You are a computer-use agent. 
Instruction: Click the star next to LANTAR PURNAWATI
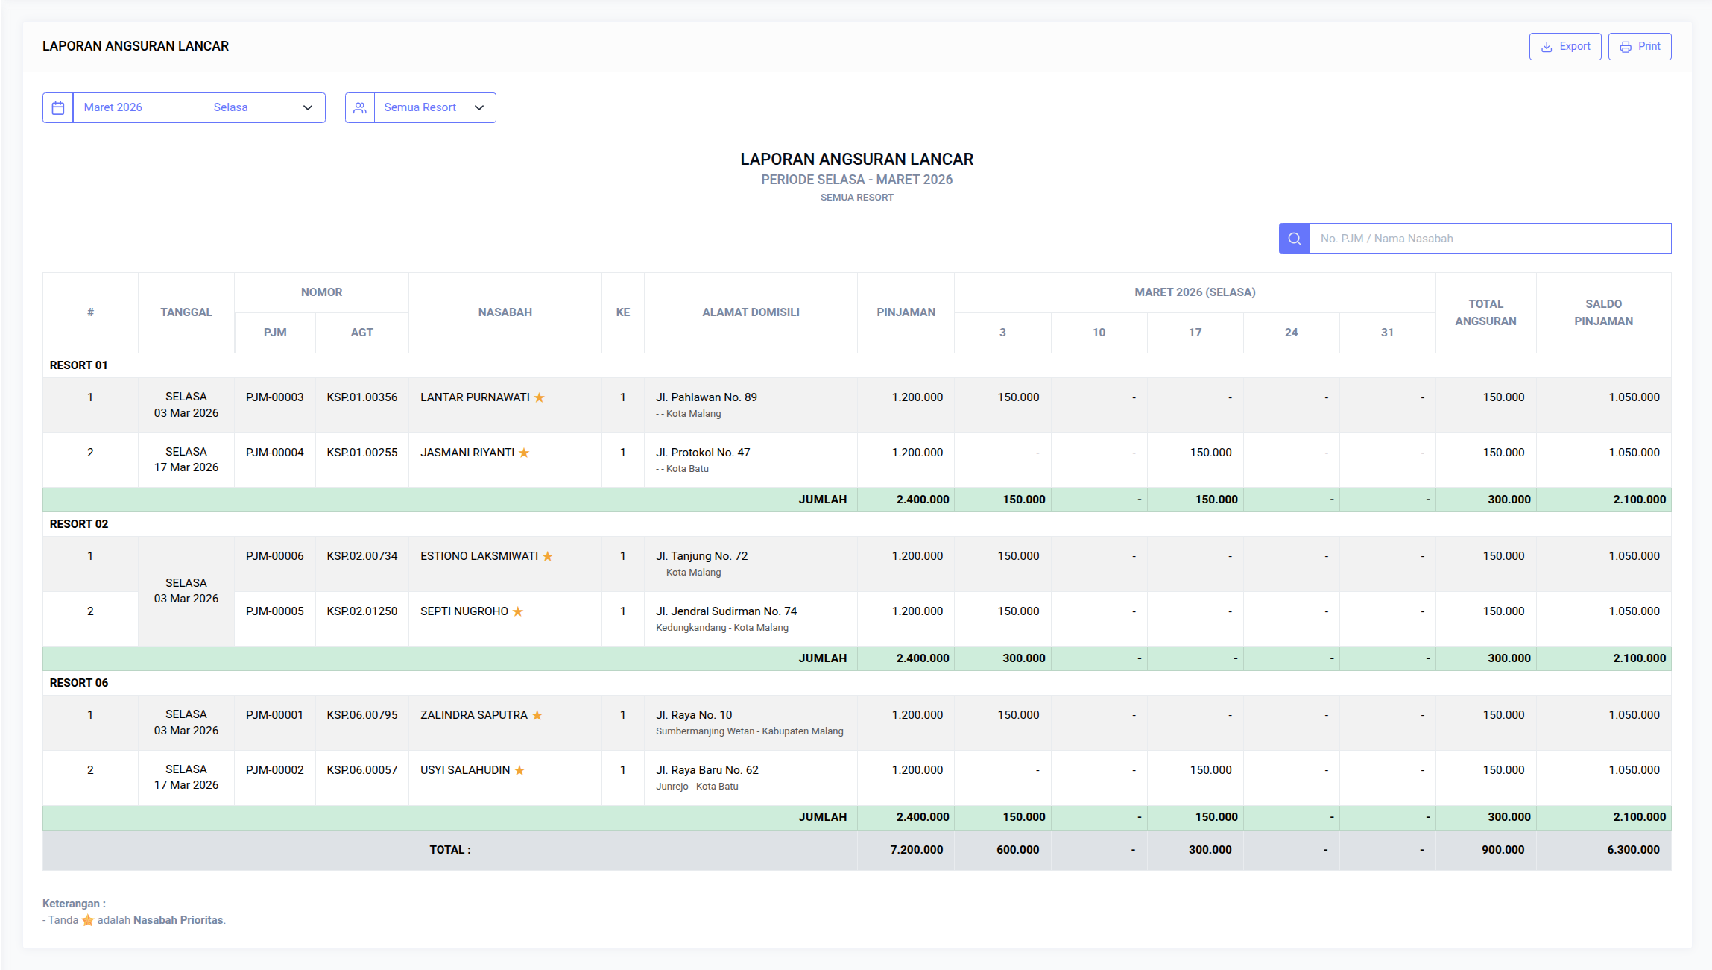point(540,397)
